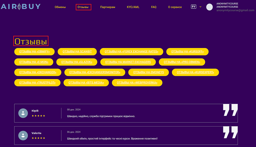Open reviews on «WEBPROVERKA»
Viewport: 256px width, 147px height.
coord(137,83)
